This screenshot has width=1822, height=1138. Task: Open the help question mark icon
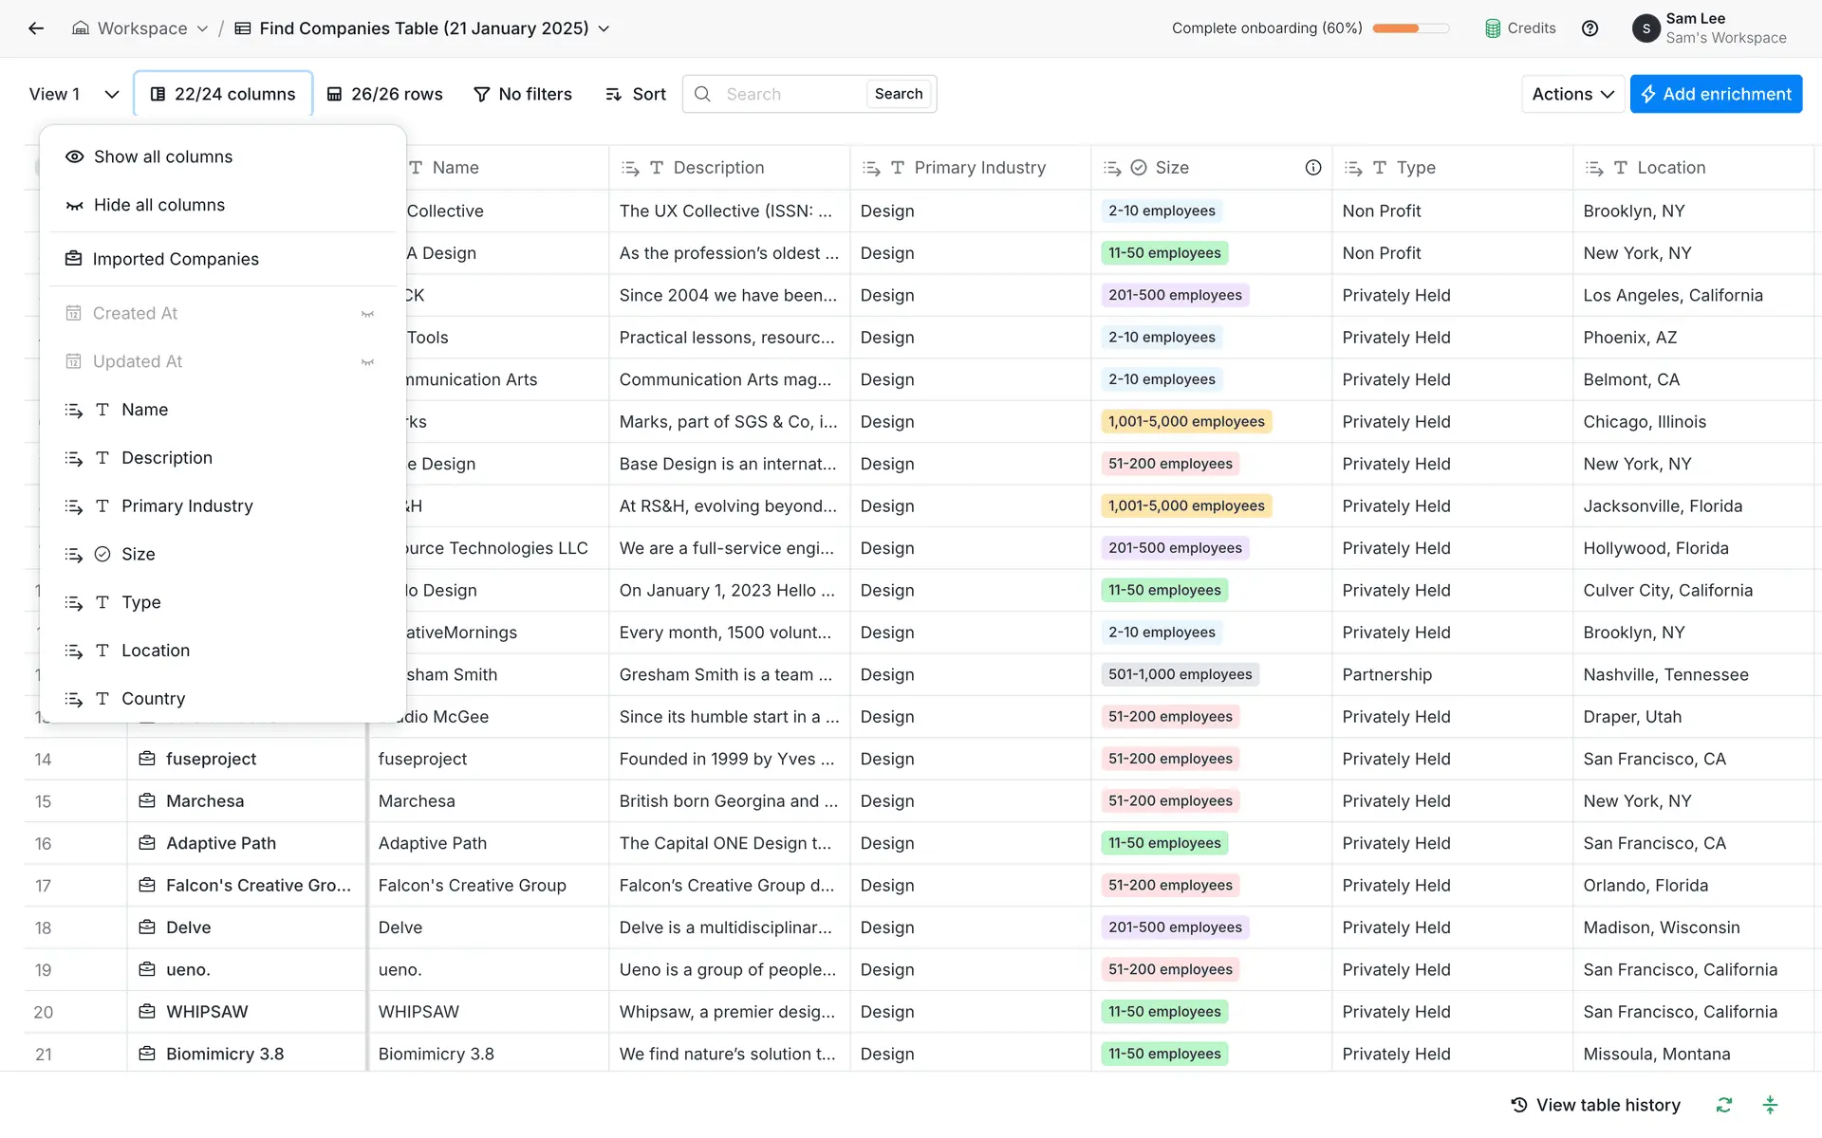[1590, 28]
